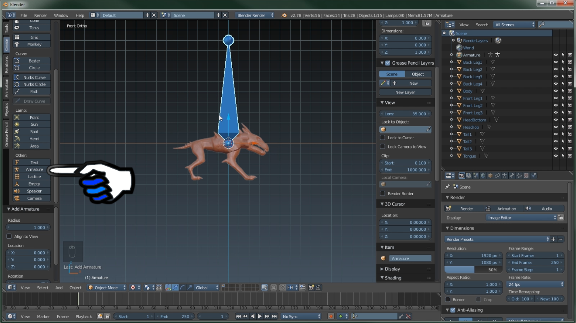
Task: Toggle the Anti-Aliasing checkbox
Action: tap(453, 310)
